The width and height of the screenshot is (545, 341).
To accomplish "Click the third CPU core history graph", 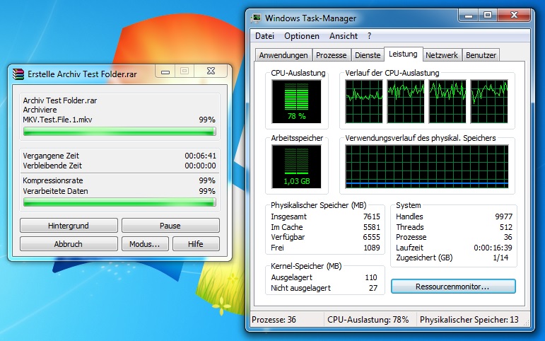I will [x=447, y=101].
